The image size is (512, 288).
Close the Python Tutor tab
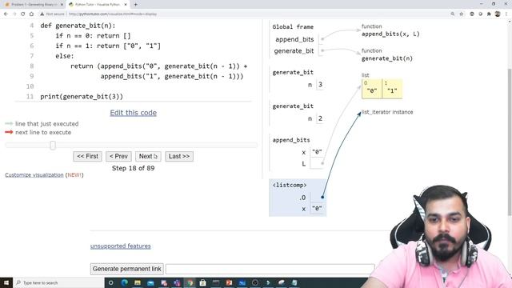(x=126, y=5)
